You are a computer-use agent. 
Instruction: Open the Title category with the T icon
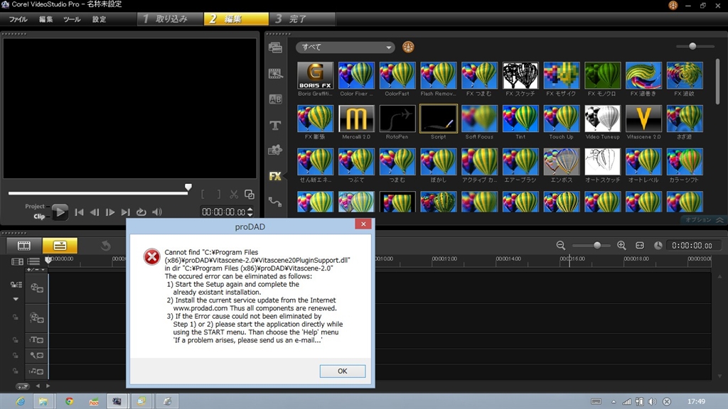point(275,125)
